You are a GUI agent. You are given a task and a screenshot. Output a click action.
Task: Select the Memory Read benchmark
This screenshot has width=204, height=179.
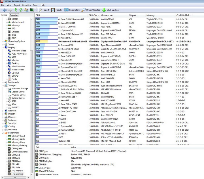(16, 136)
